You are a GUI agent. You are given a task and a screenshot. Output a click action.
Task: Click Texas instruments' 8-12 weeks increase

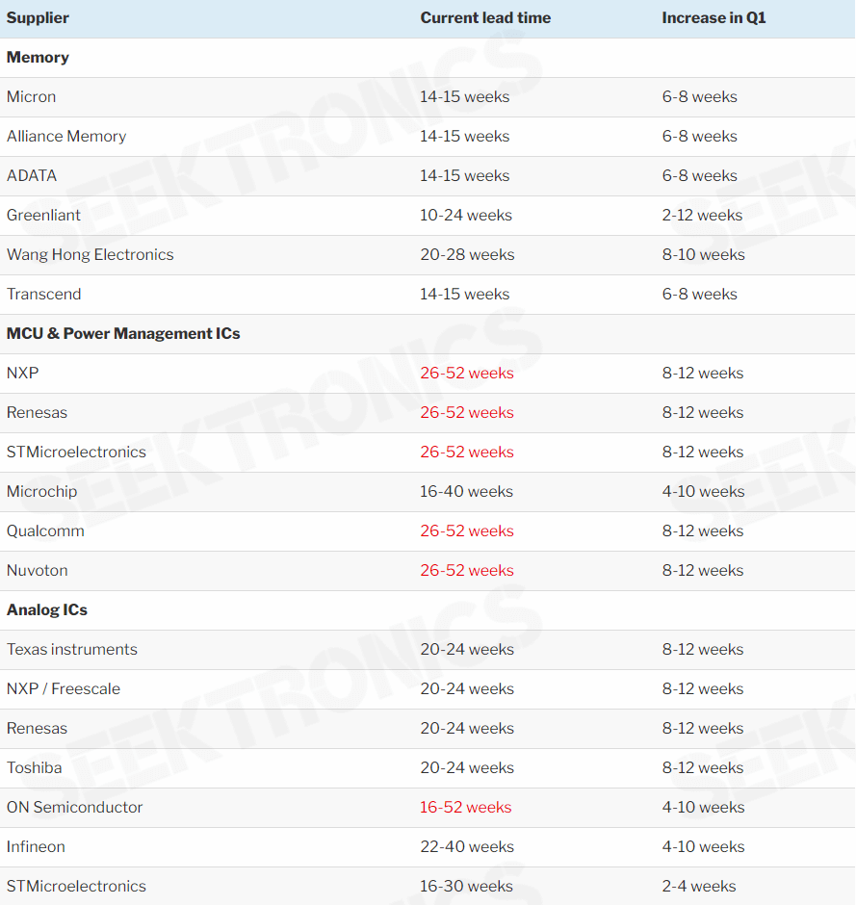(x=703, y=649)
